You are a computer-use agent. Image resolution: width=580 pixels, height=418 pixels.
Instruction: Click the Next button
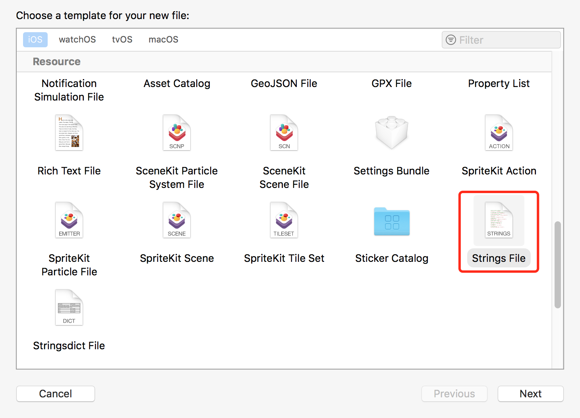point(531,394)
